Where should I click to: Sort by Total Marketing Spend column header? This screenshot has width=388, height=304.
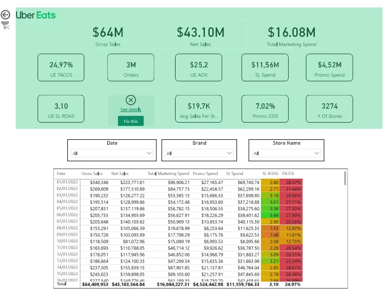coord(168,173)
